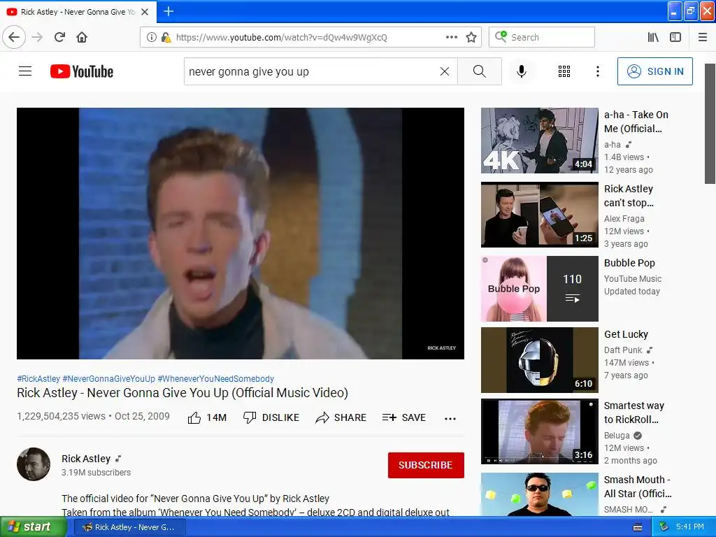Click the Alex Fraga channel name

[x=624, y=218]
